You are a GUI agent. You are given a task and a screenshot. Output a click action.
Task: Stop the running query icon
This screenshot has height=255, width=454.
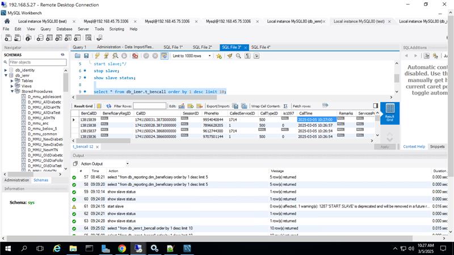pos(124,56)
